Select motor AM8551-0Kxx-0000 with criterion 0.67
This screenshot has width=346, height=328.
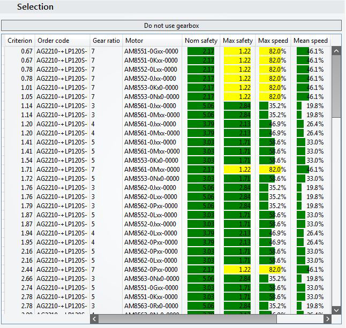pos(168,60)
